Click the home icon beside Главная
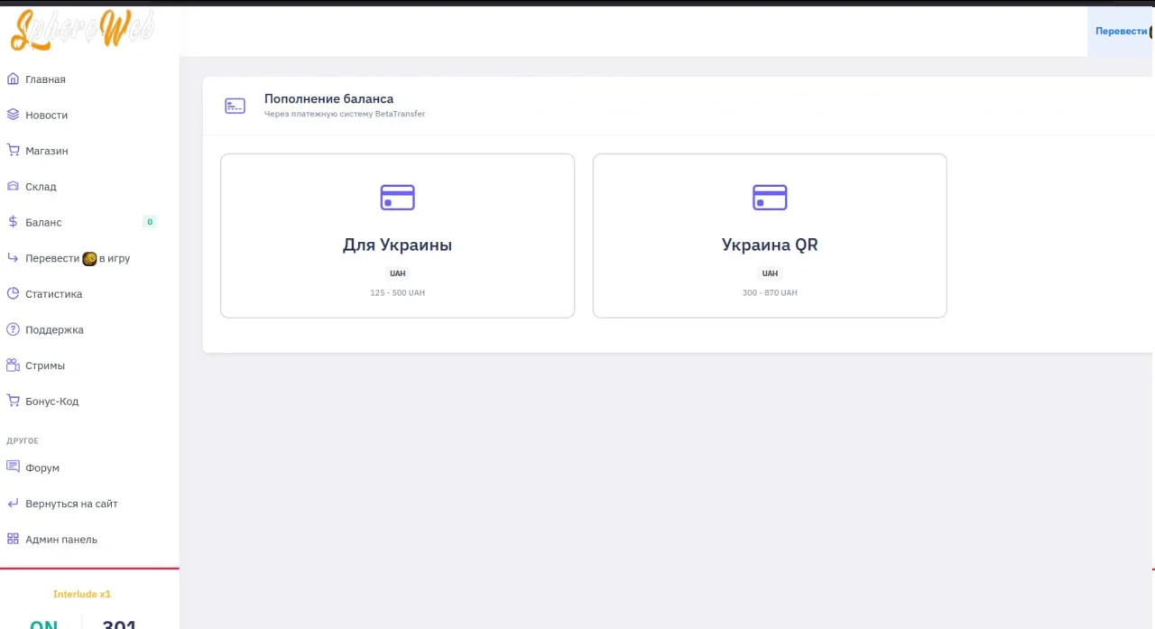 click(x=13, y=79)
